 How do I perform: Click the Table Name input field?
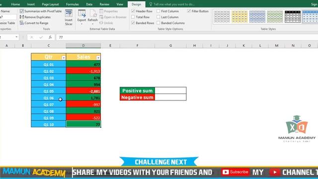(8, 17)
